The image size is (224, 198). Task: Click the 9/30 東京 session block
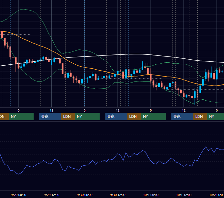click(x=116, y=116)
